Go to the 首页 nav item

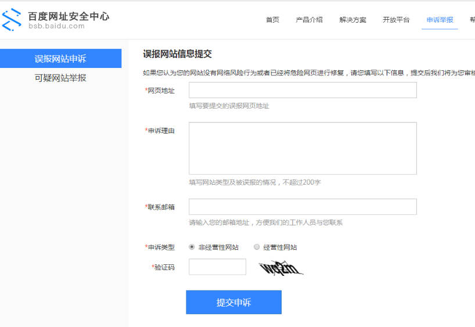click(x=272, y=20)
